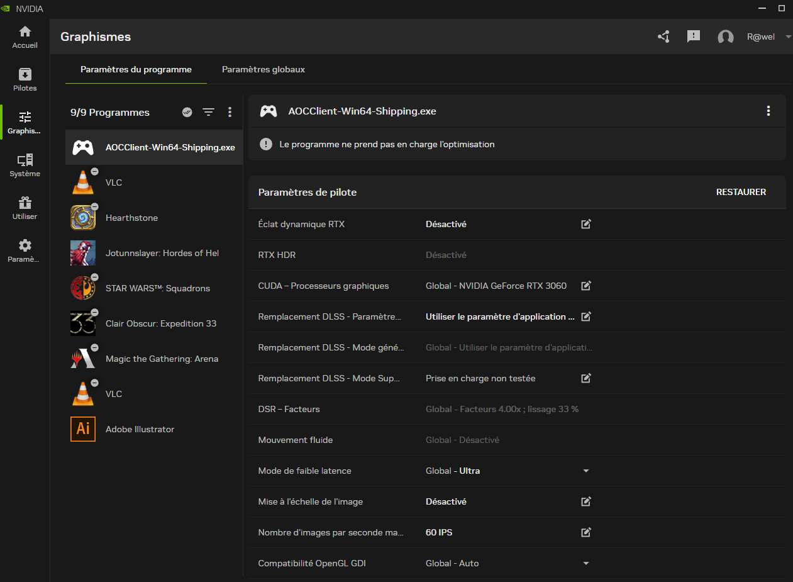Image resolution: width=793 pixels, height=582 pixels.
Task: Open the Pilotes drivers section
Action: pos(25,80)
